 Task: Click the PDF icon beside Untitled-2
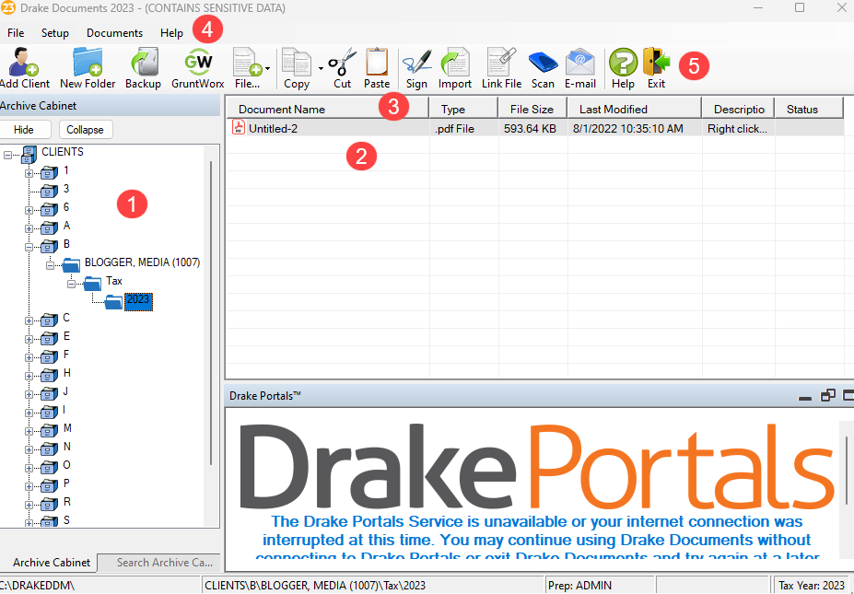tap(238, 127)
